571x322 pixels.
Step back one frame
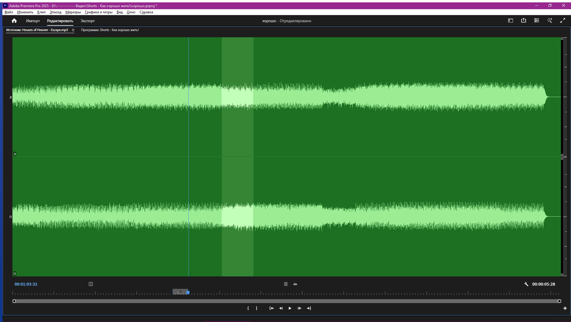point(281,308)
